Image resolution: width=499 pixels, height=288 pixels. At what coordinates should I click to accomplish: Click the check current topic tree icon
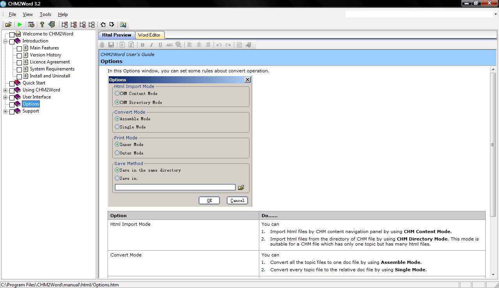click(65, 25)
